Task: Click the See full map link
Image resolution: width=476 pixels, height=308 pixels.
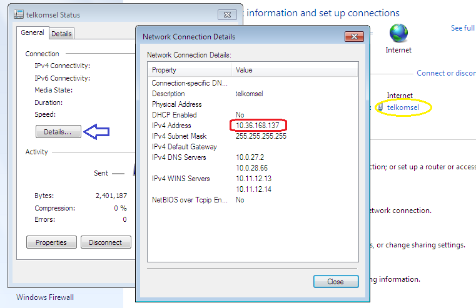Action: click(x=463, y=28)
